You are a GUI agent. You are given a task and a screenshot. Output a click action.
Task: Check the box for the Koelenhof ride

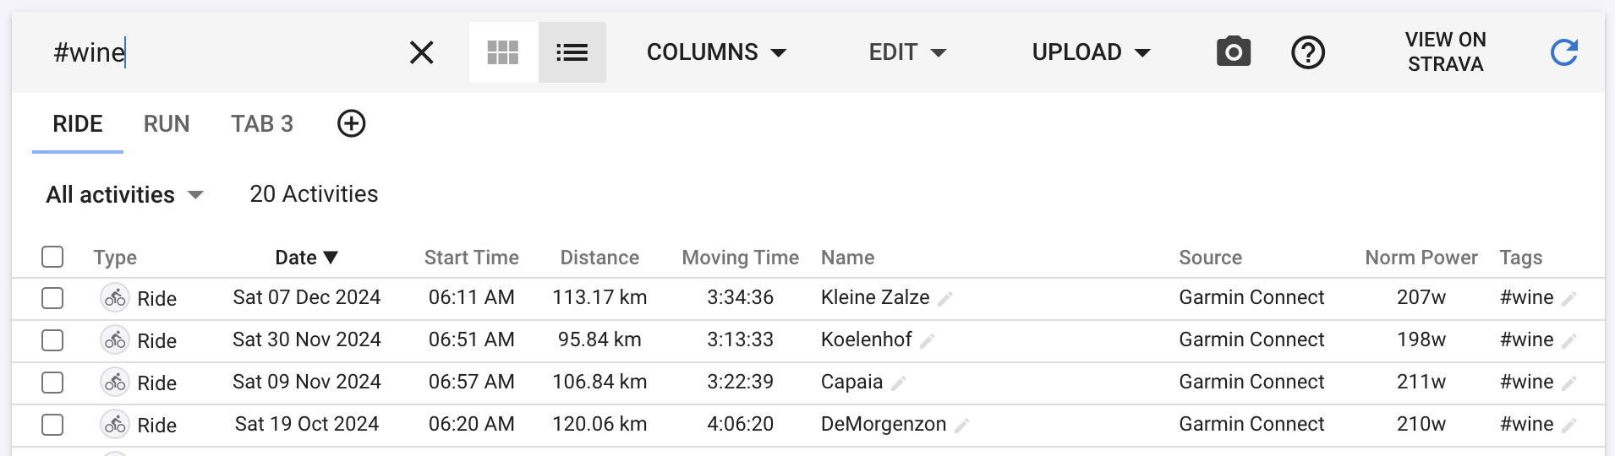point(52,340)
